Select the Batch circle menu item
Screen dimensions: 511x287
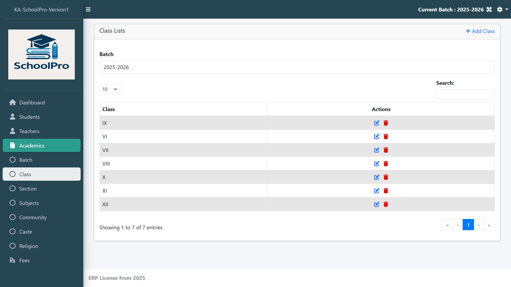tap(26, 160)
